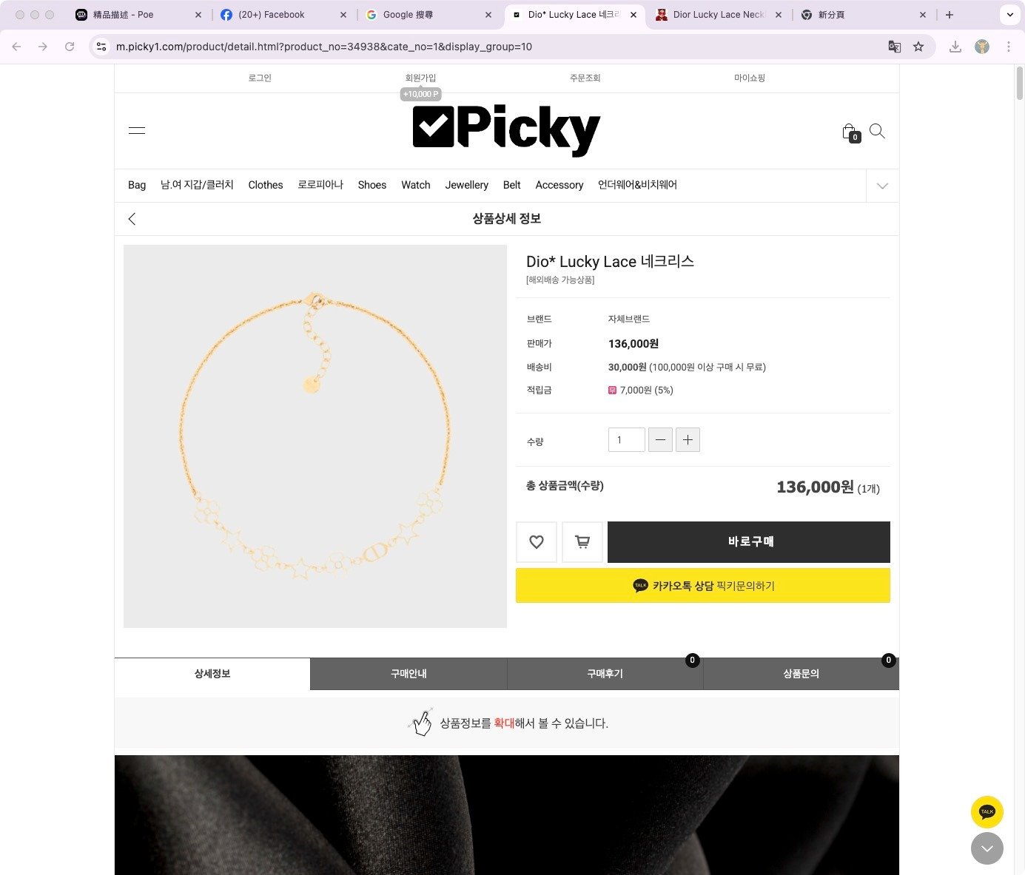Click the search magnifier icon

(x=877, y=131)
